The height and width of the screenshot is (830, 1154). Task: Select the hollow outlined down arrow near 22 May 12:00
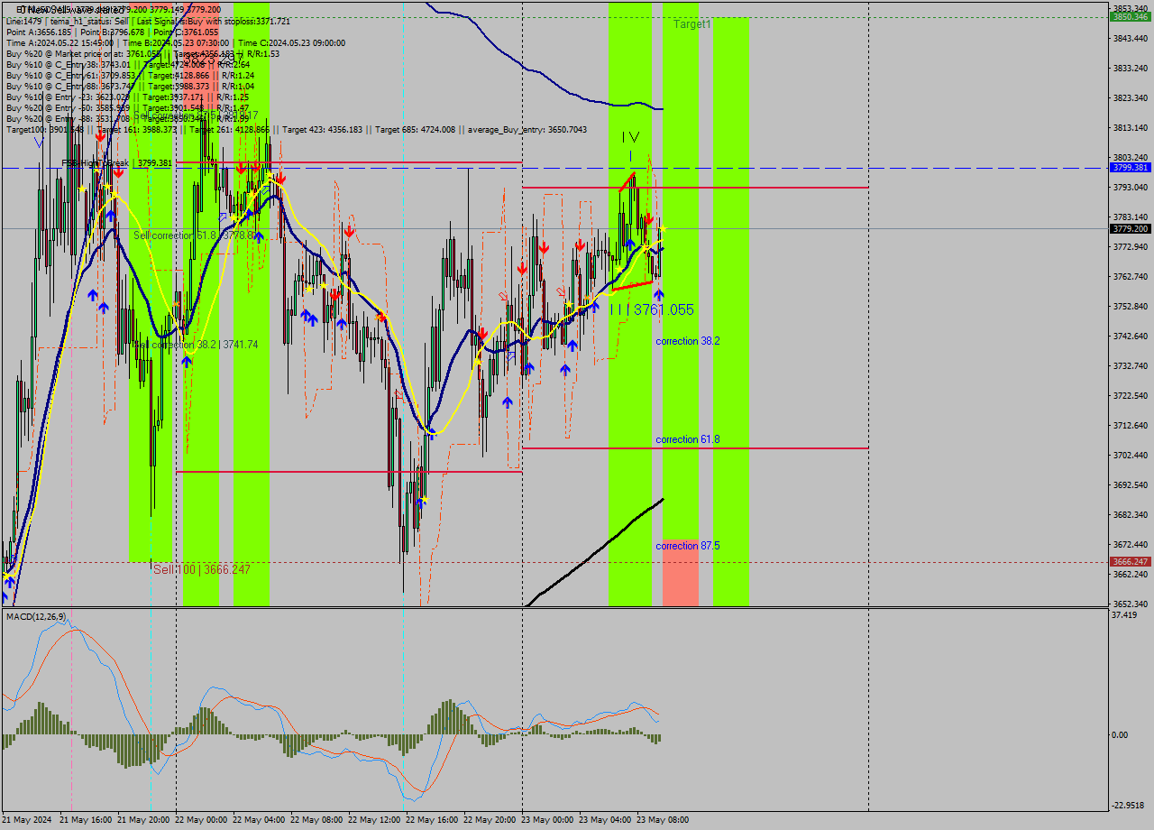pos(398,394)
